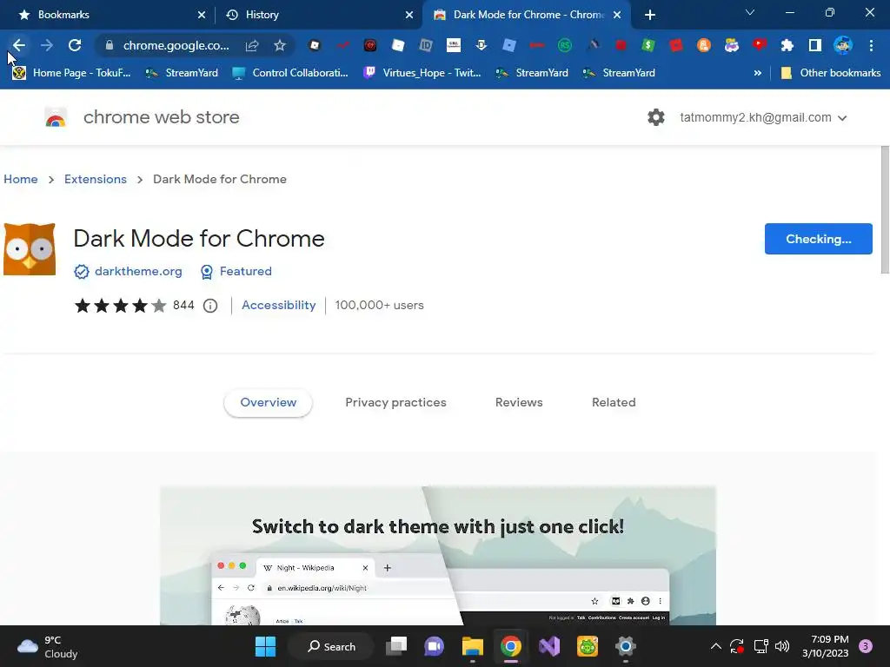The image size is (890, 667).
Task: Click the 844 ratings count
Action: pyautogui.click(x=183, y=305)
